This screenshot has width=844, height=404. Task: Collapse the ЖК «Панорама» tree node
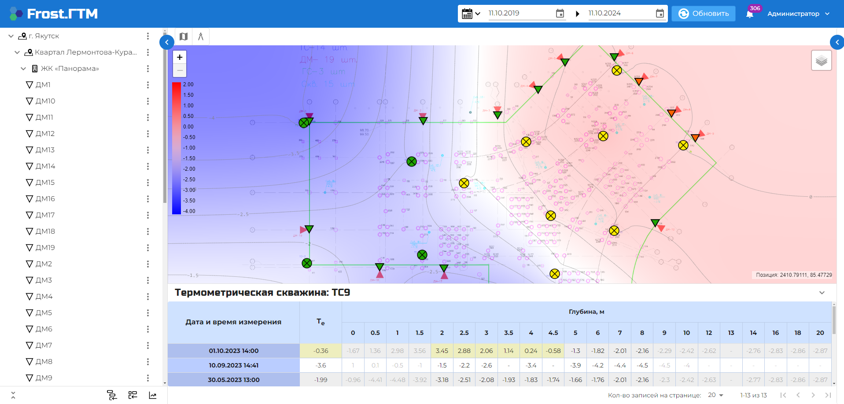point(23,69)
